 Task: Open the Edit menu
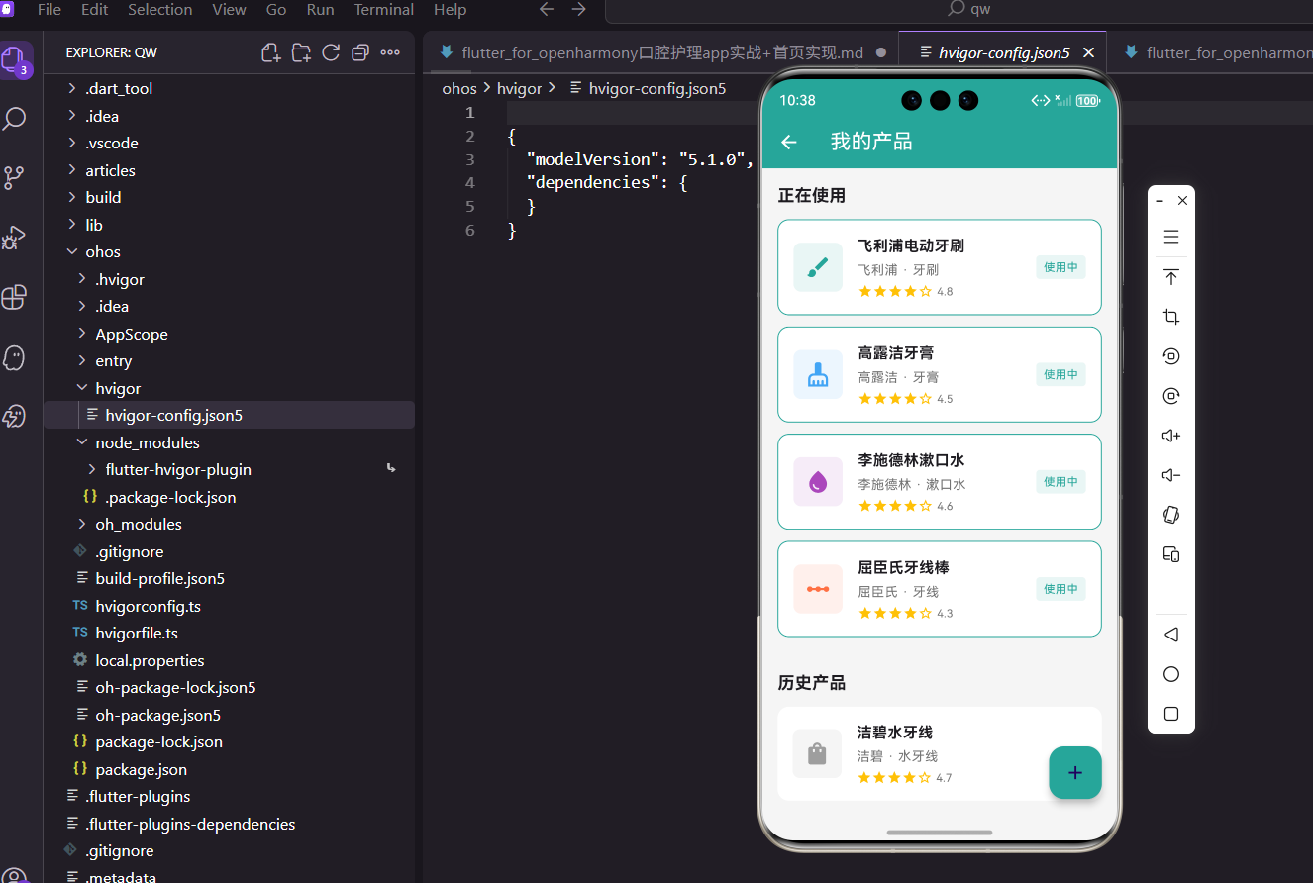[95, 10]
